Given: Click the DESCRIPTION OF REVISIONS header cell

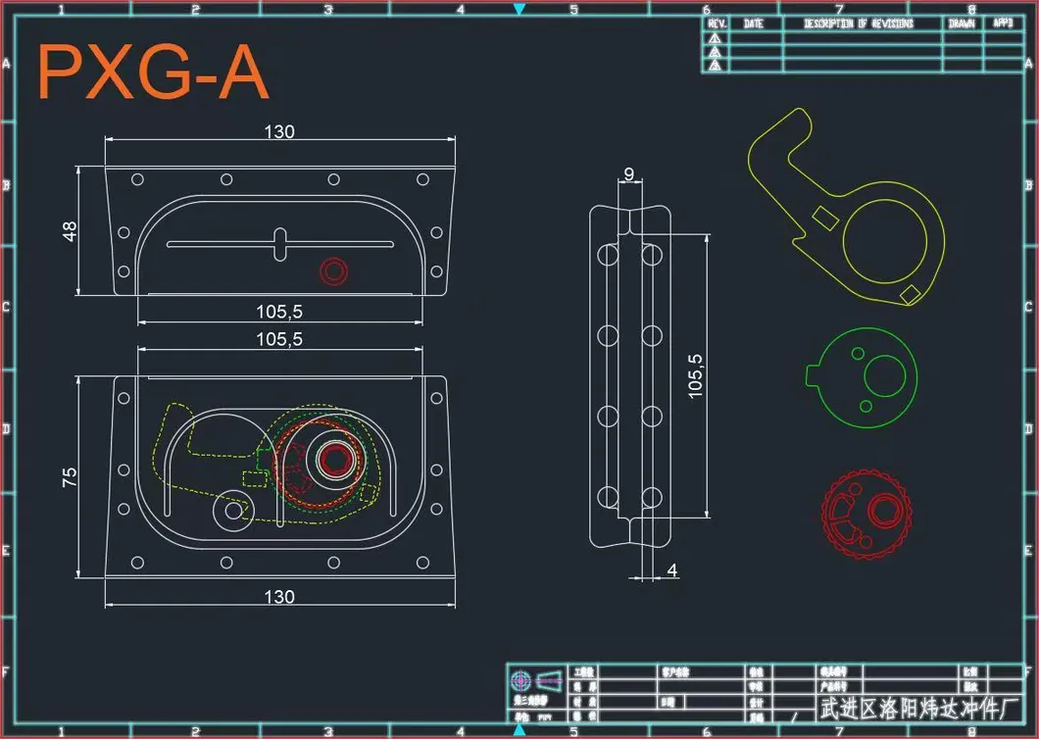Looking at the screenshot, I should coord(859,24).
